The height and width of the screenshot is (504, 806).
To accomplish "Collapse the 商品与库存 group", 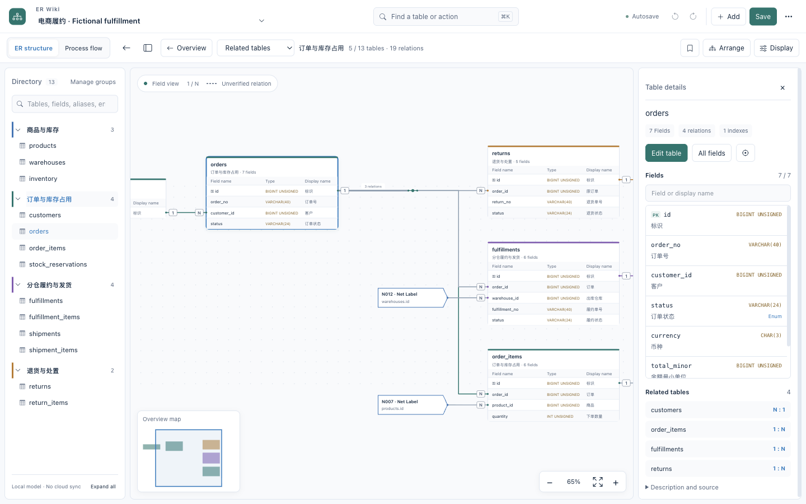I will coord(18,130).
